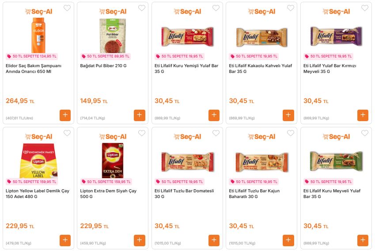Add Elidor Saç Bakım Şampuanı to cart
Image resolution: width=375 pixels, height=252 pixels.
(x=65, y=115)
